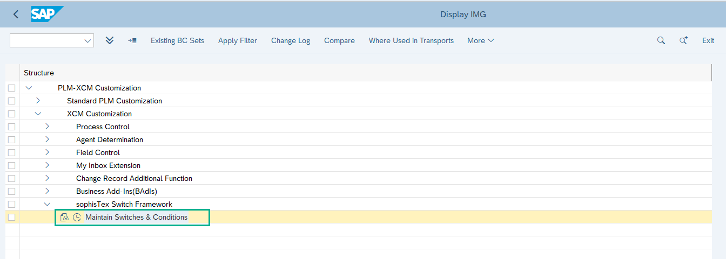Viewport: 726px width, 259px height.
Task: Click the search next icon
Action: [x=683, y=40]
